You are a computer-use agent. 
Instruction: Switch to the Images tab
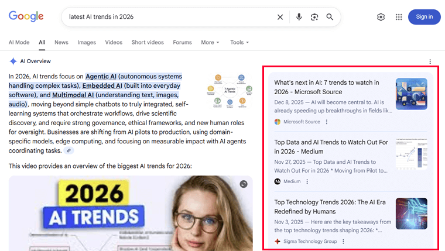pyautogui.click(x=87, y=42)
